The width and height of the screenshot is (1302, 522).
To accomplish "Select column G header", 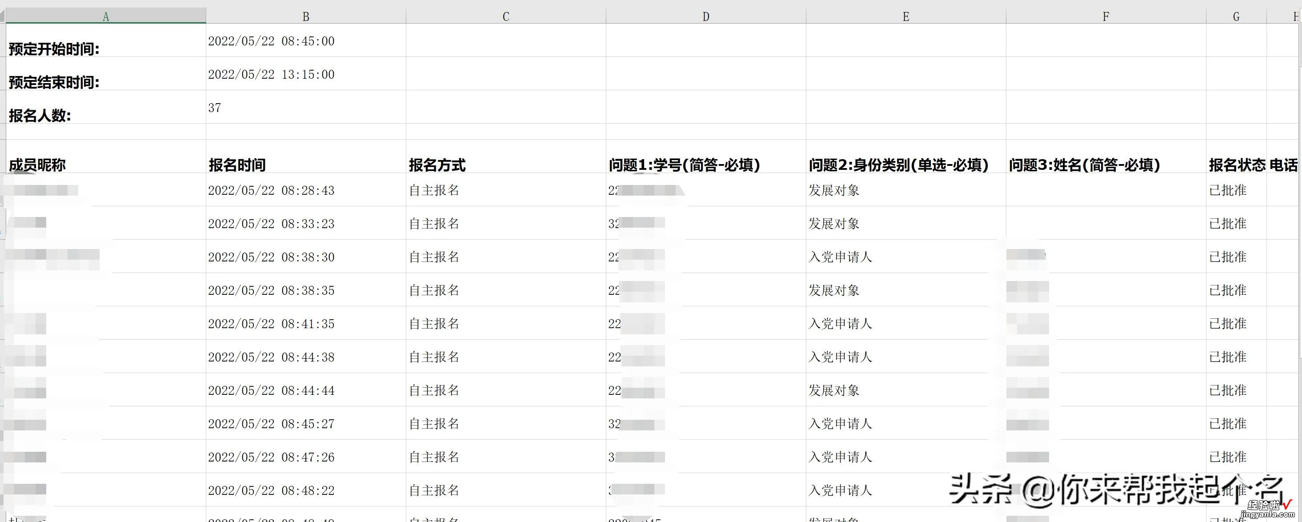I will point(1236,16).
